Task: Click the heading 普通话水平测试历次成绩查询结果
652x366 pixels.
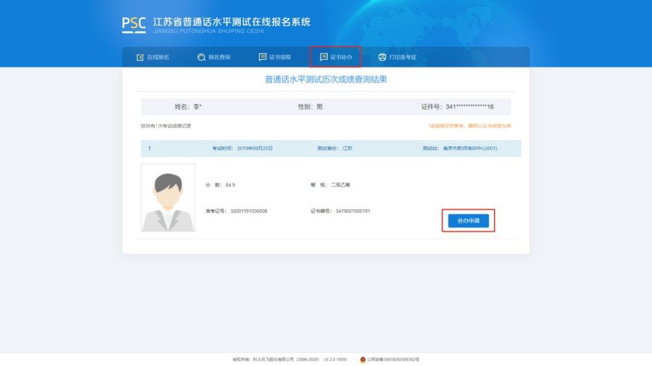Action: click(x=326, y=80)
